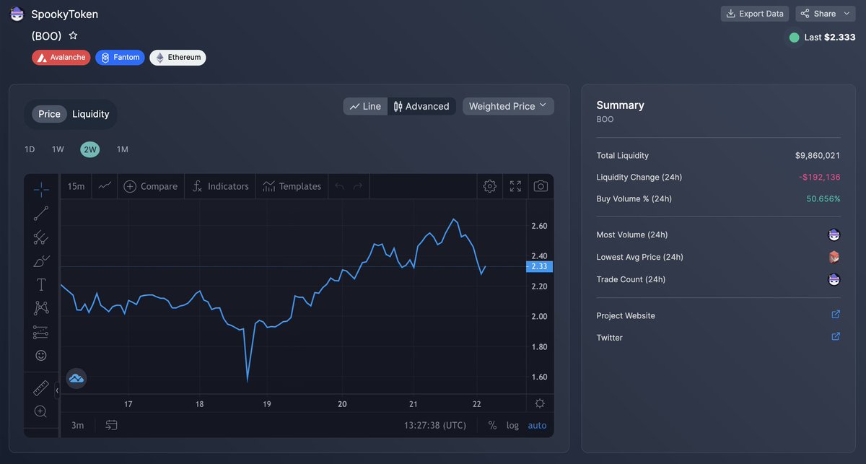The image size is (866, 464).
Task: Select the ruler measure tool
Action: point(41,388)
